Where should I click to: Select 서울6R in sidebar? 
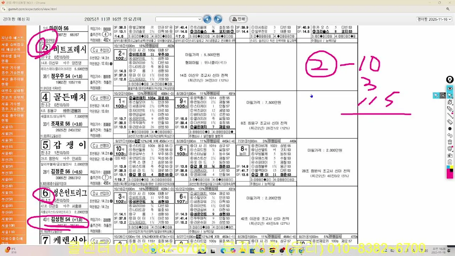(7, 180)
